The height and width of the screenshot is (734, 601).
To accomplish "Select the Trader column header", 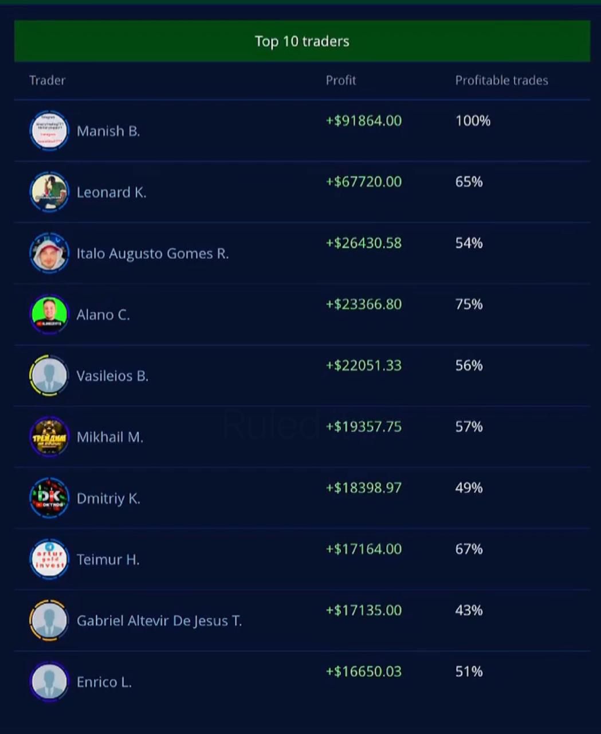I will click(47, 80).
